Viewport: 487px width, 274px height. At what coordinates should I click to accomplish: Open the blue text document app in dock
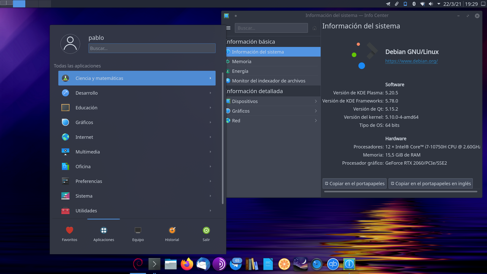[x=268, y=264]
